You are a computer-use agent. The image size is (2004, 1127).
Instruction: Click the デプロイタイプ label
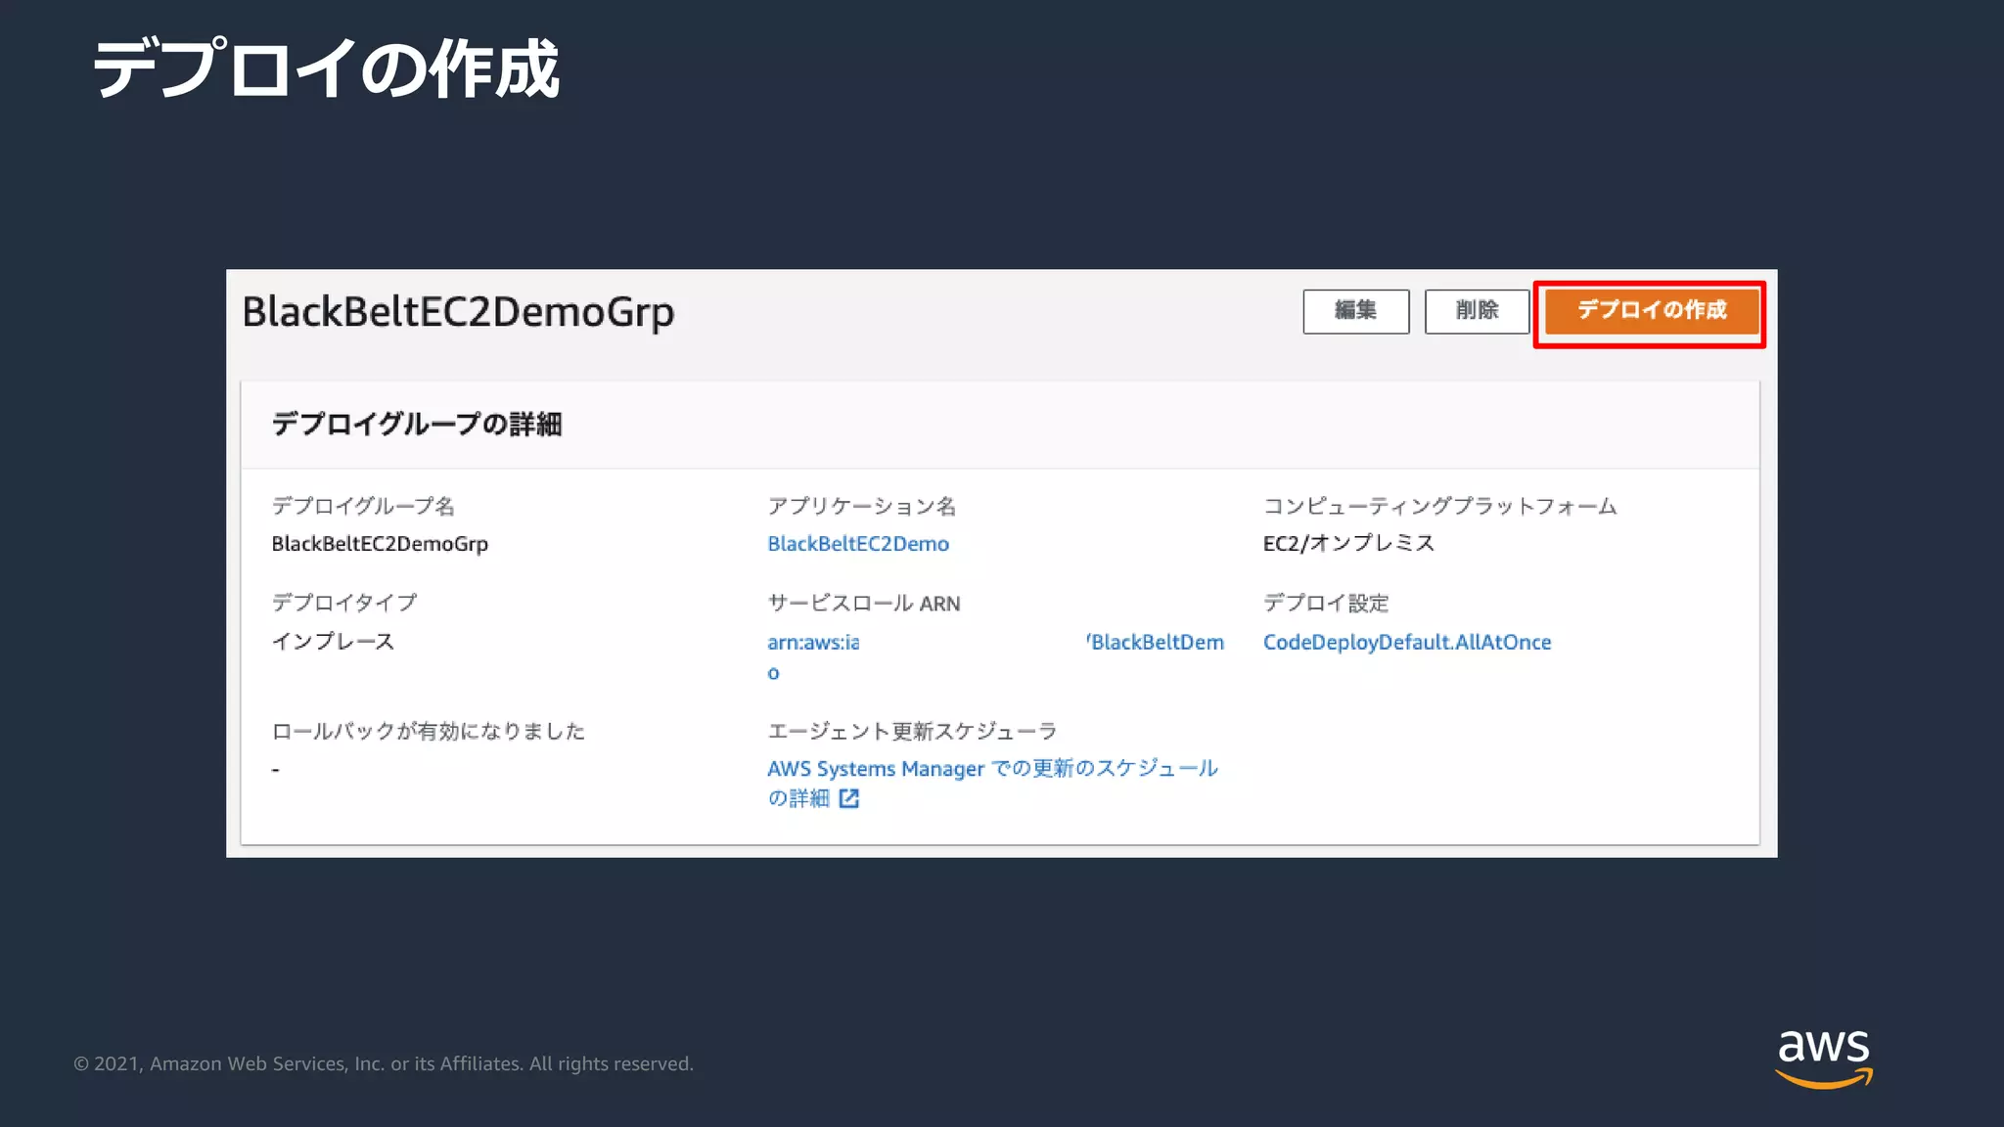pos(344,603)
